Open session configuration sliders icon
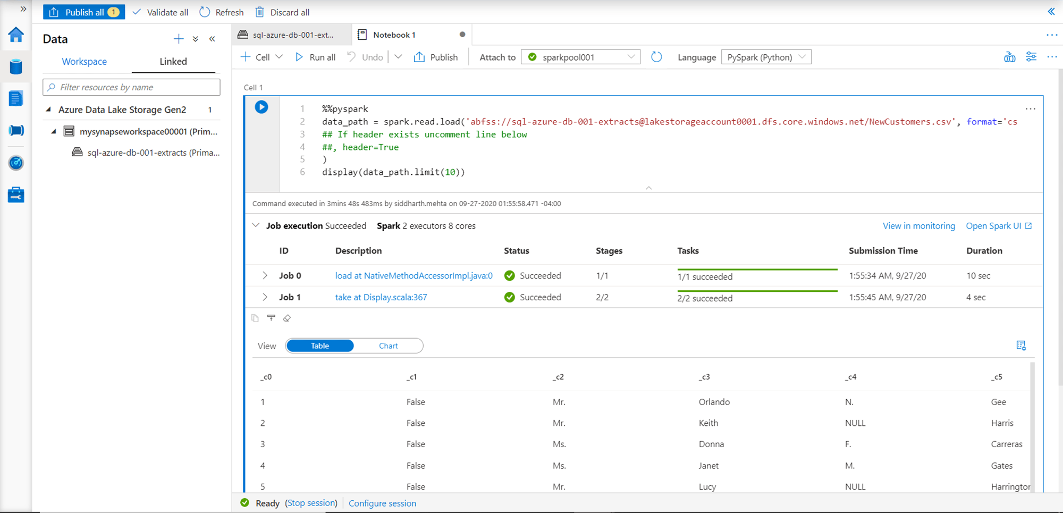Viewport: 1063px width, 513px height. [1031, 57]
